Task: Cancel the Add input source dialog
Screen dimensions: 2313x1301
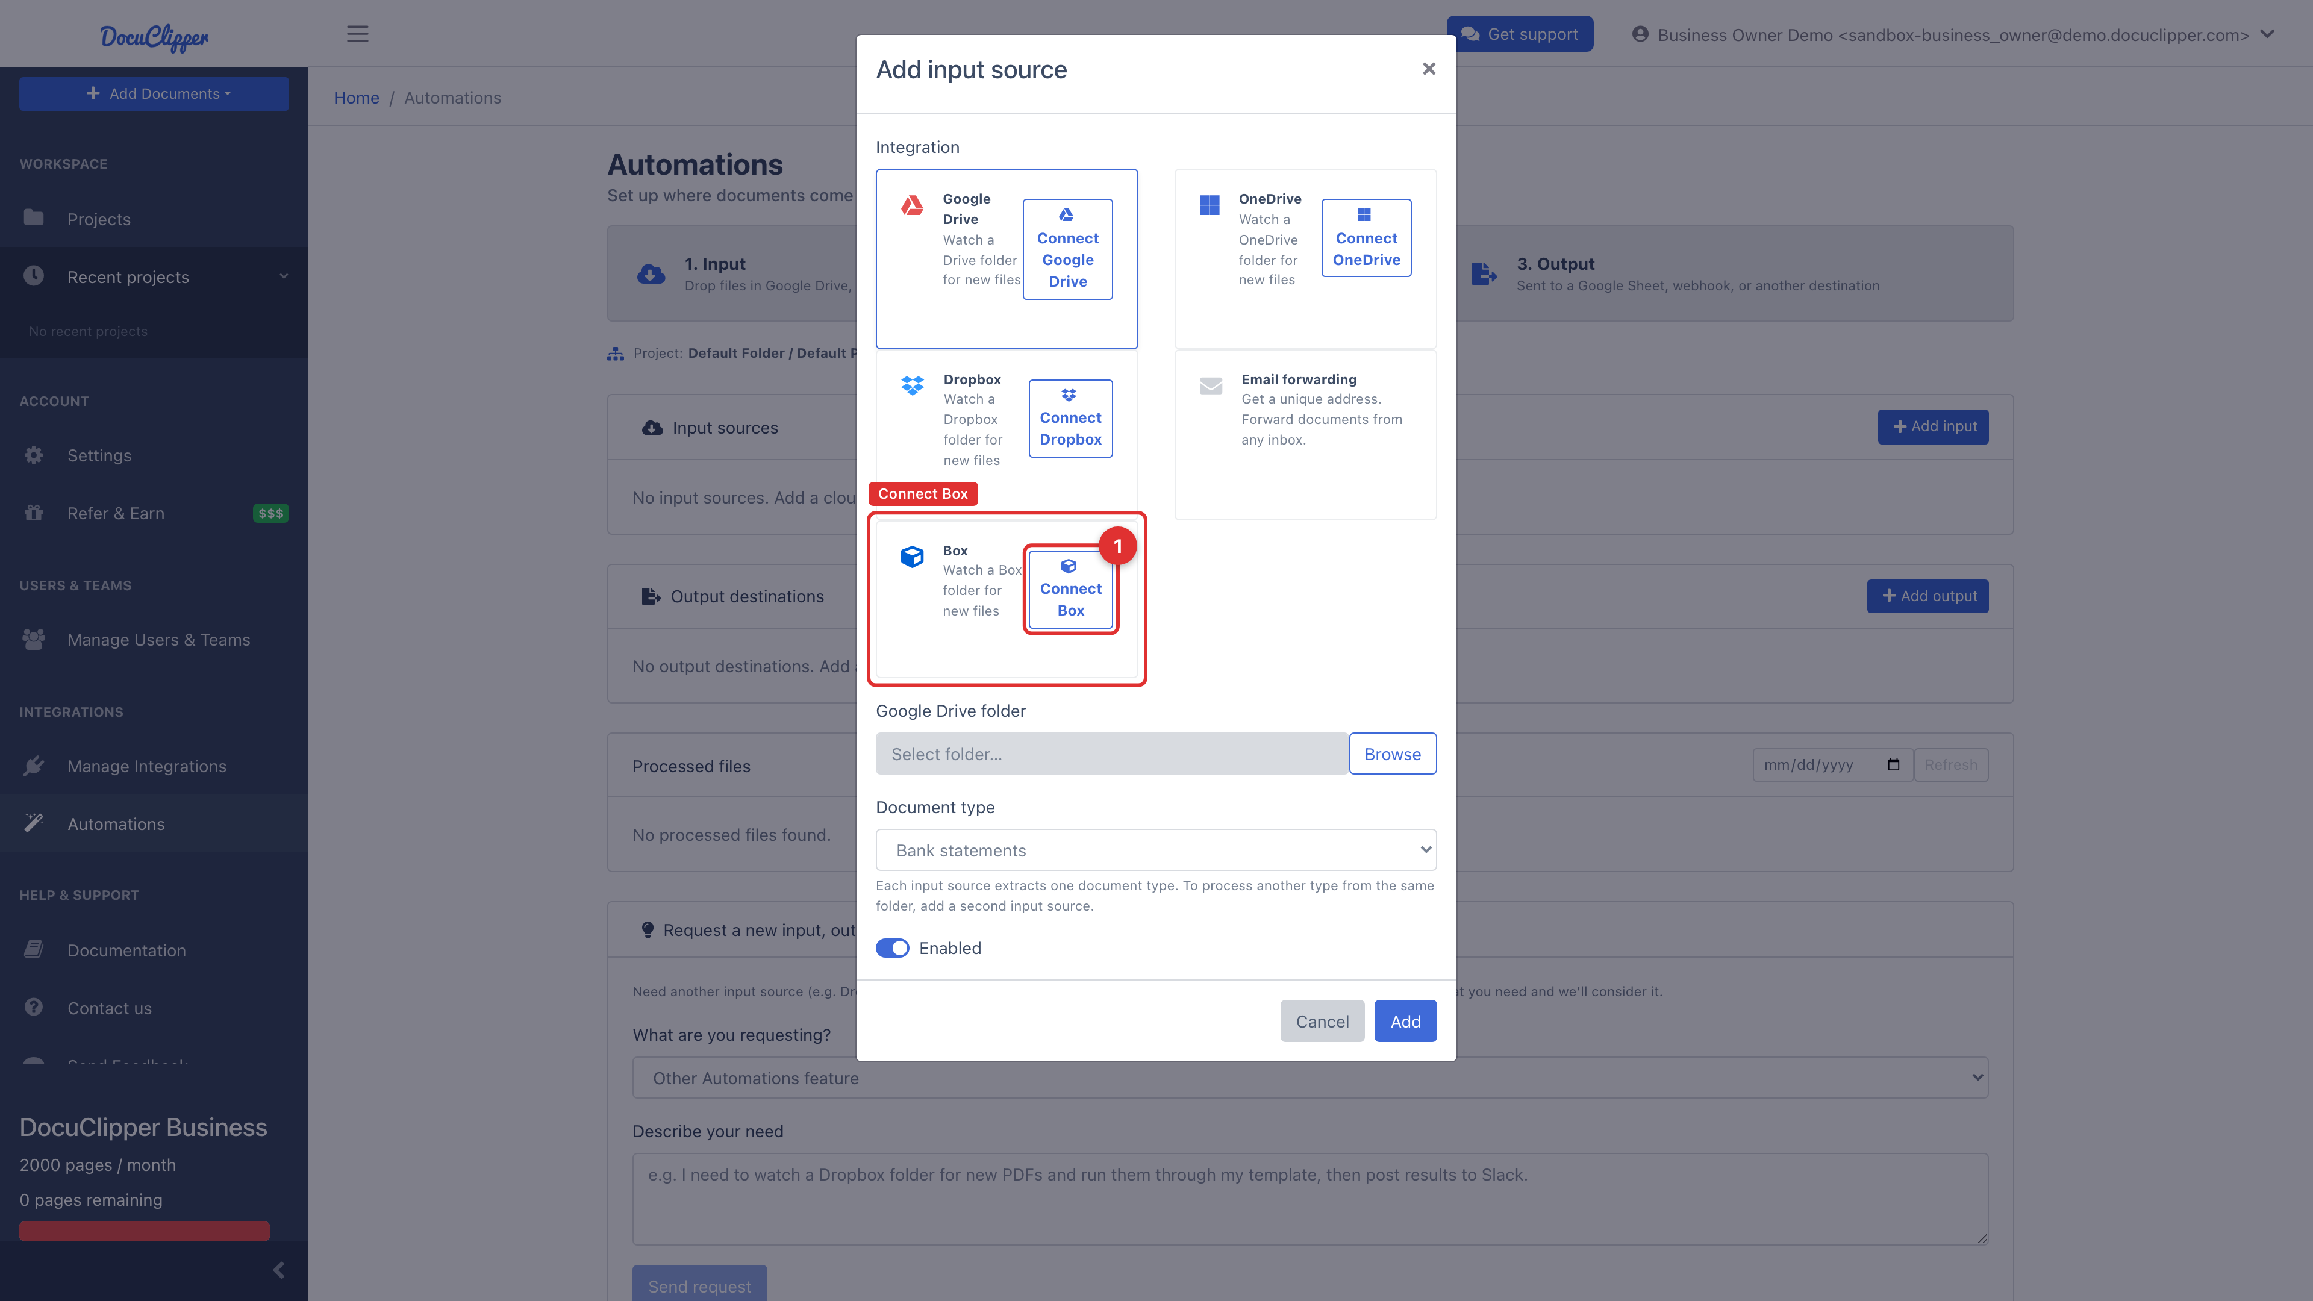Action: coord(1322,1021)
